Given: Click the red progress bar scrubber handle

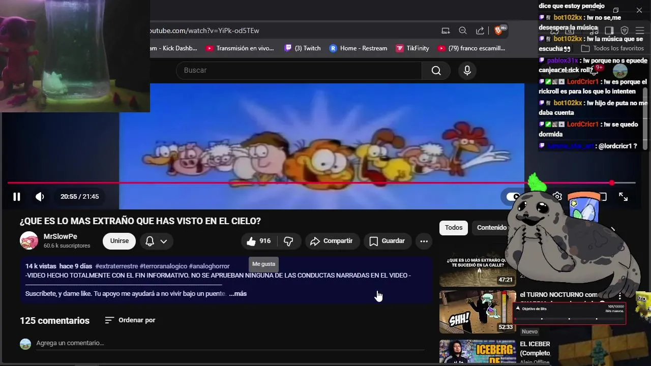Looking at the screenshot, I should tap(612, 182).
